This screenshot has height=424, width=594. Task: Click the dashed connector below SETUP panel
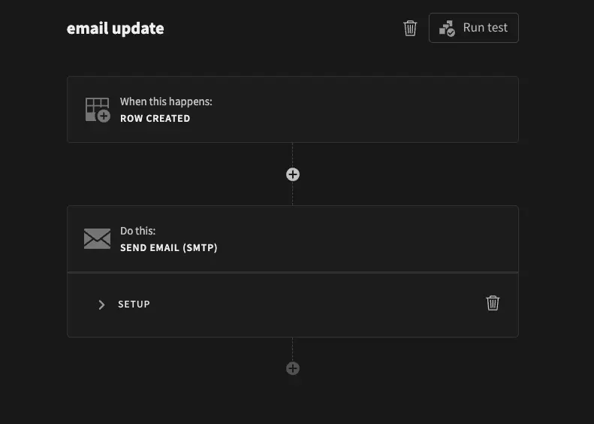[293, 349]
